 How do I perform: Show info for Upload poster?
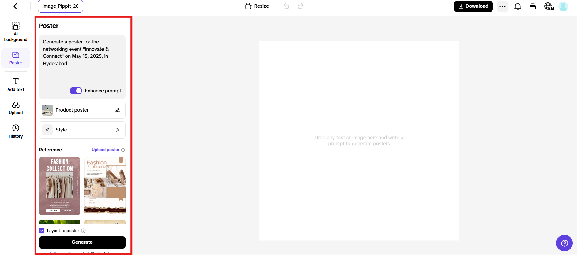pos(123,150)
